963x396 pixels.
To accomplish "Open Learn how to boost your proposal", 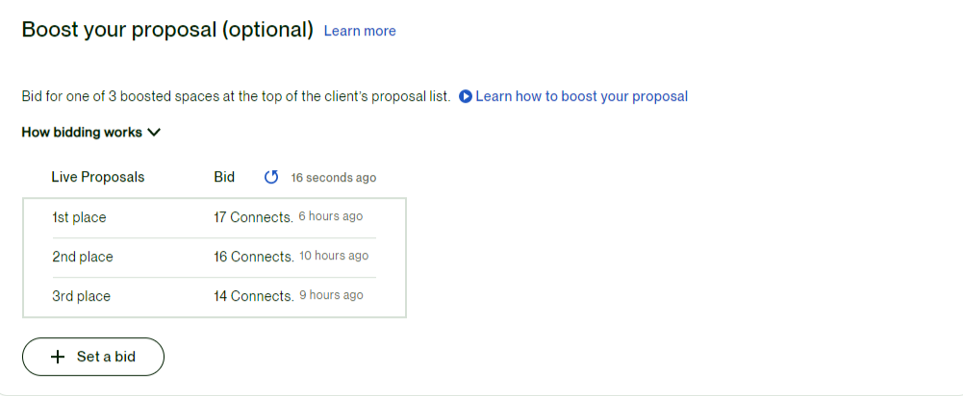I will click(x=581, y=96).
